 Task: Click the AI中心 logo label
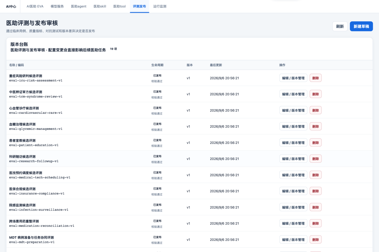point(11,7)
